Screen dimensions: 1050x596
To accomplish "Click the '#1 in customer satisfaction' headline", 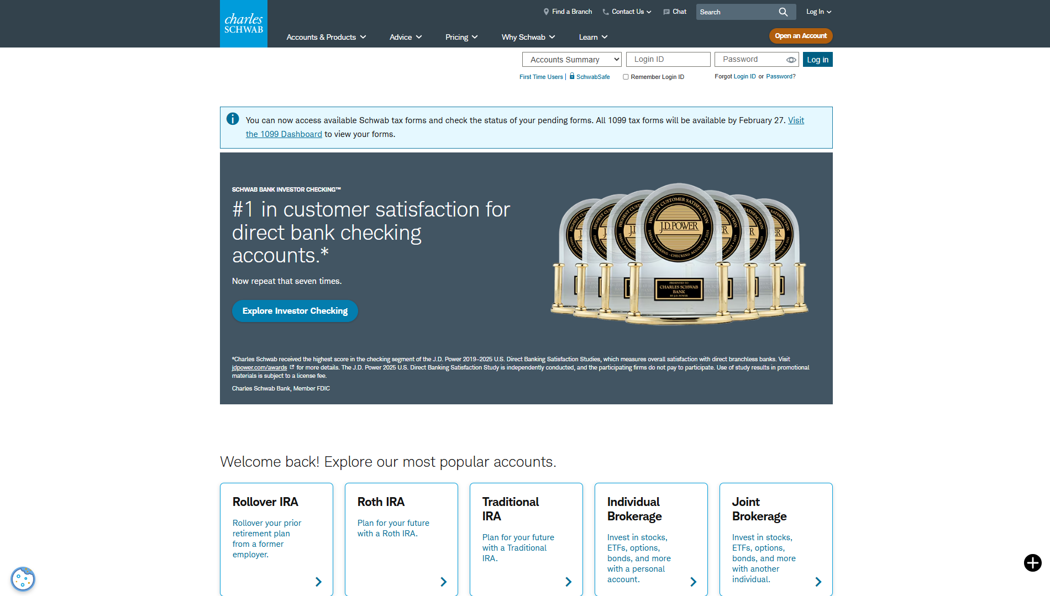I will tap(371, 233).
